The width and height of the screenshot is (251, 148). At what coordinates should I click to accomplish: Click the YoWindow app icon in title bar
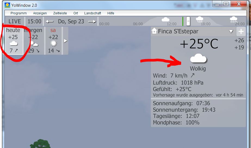(7, 5)
